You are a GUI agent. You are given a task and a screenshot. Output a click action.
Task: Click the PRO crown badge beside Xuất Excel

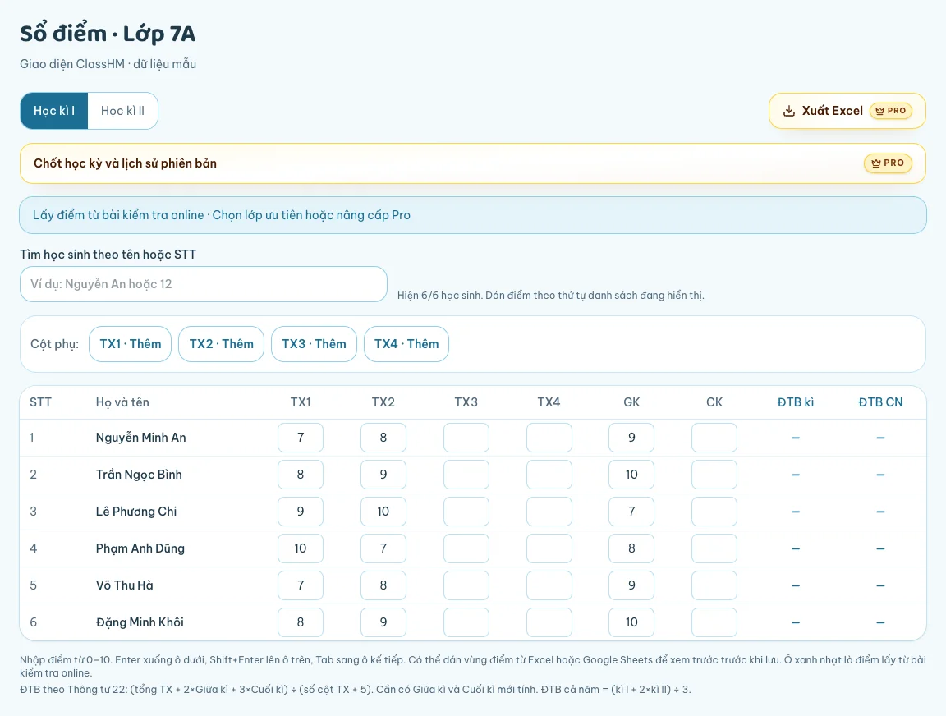coord(890,111)
